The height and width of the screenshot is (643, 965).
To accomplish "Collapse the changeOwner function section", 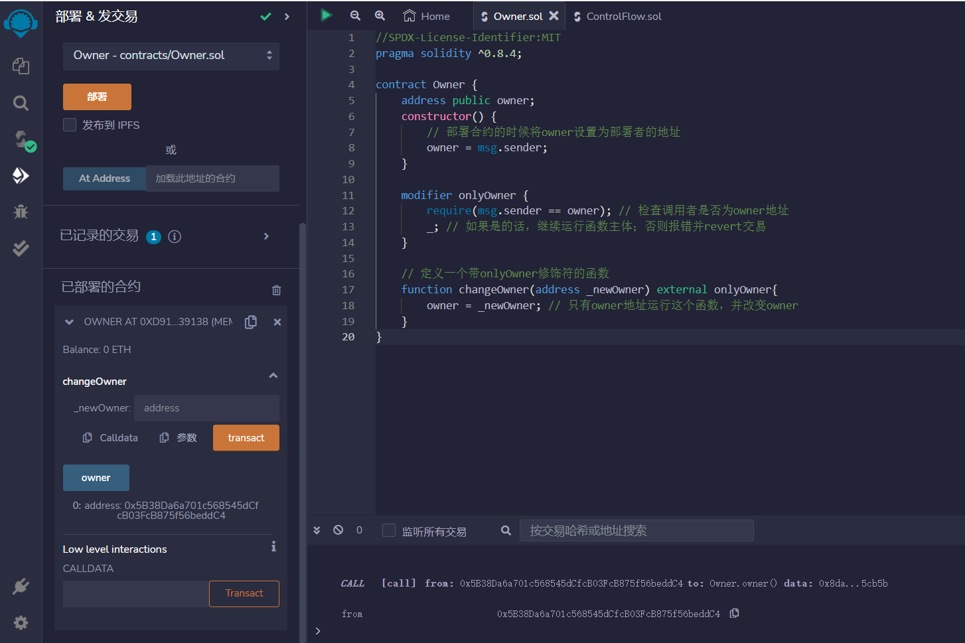I will (x=273, y=375).
